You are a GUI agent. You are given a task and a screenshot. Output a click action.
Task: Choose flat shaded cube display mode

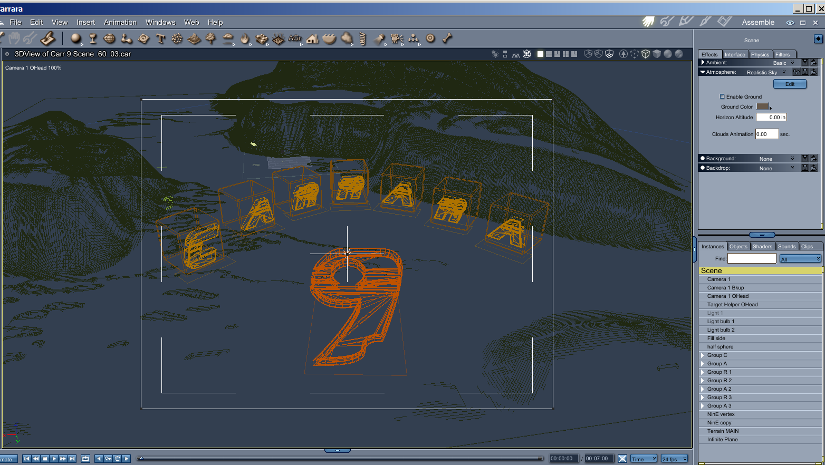pyautogui.click(x=657, y=54)
